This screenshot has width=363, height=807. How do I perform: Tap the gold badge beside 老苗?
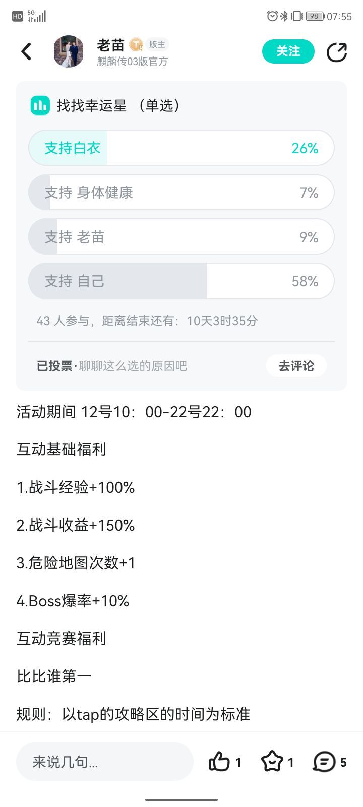click(136, 45)
